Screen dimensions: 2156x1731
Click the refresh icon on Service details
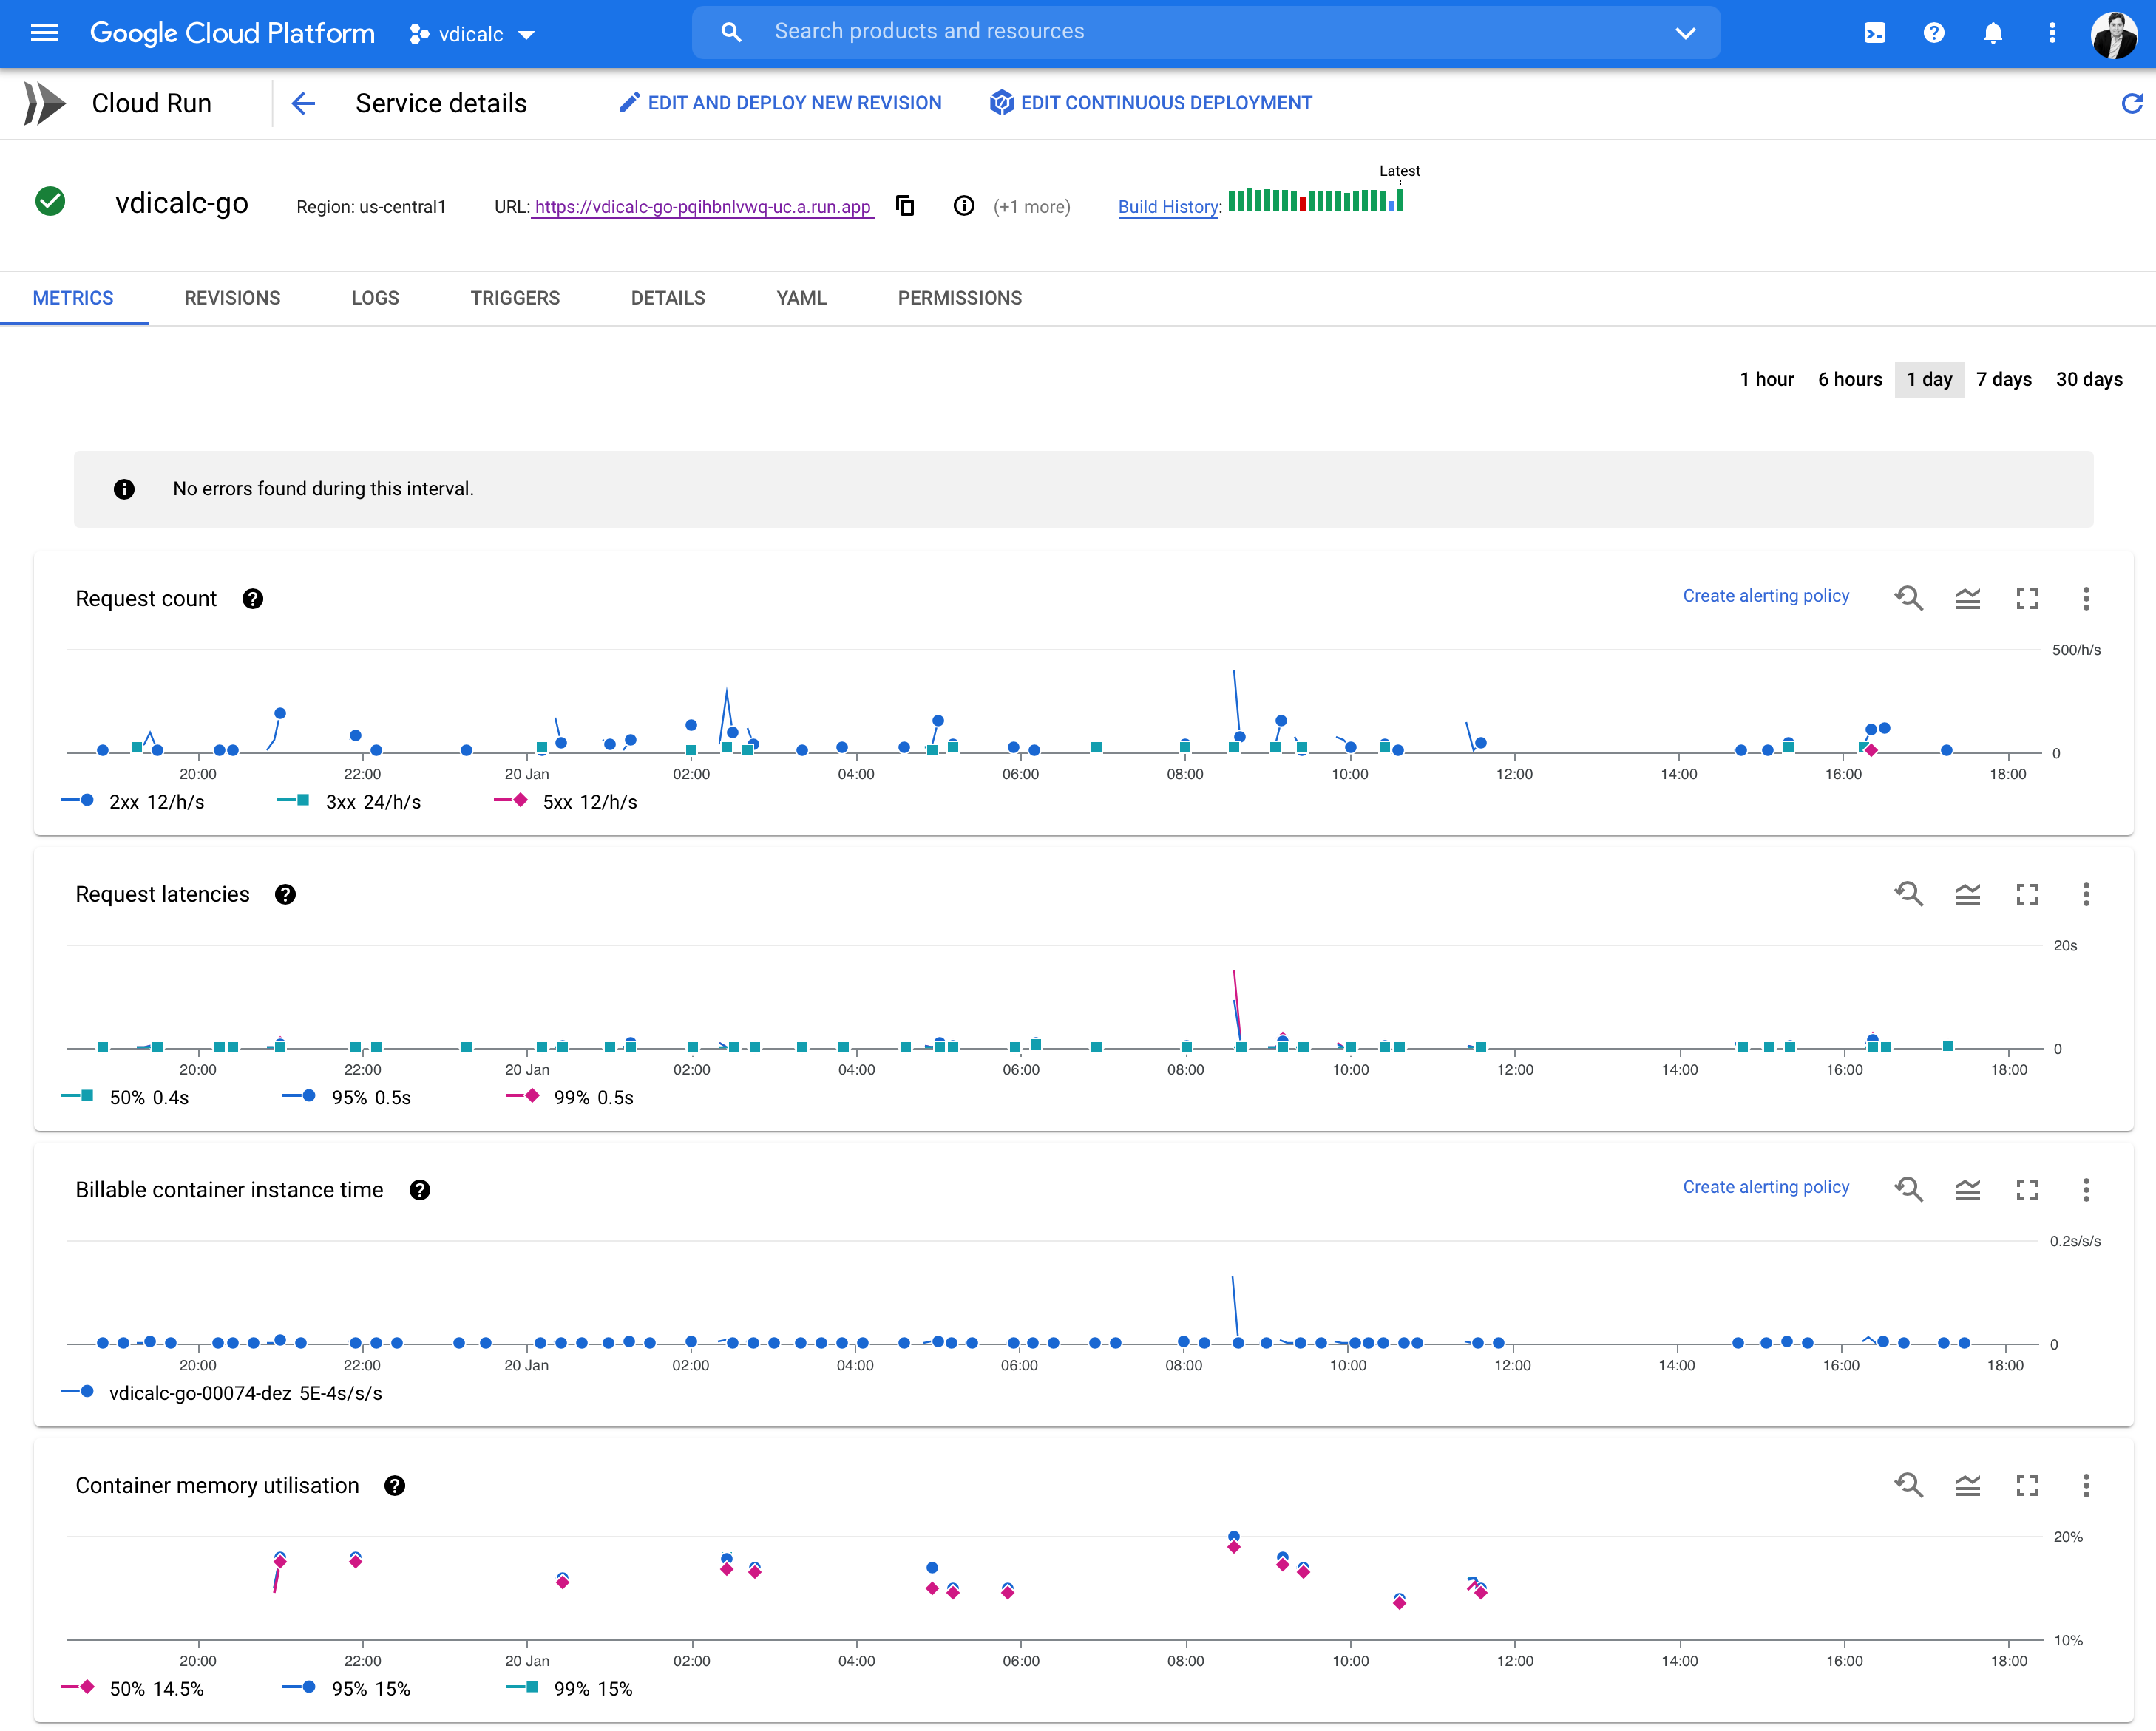[x=2131, y=103]
